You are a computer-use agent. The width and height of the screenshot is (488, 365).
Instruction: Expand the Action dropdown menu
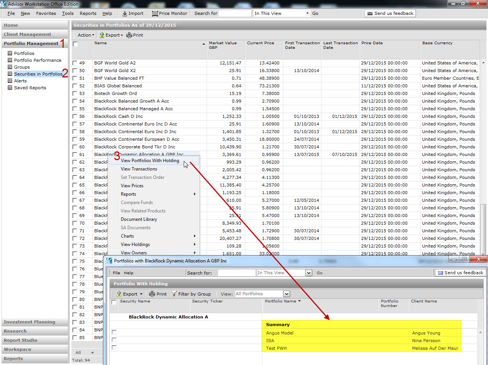pos(86,35)
